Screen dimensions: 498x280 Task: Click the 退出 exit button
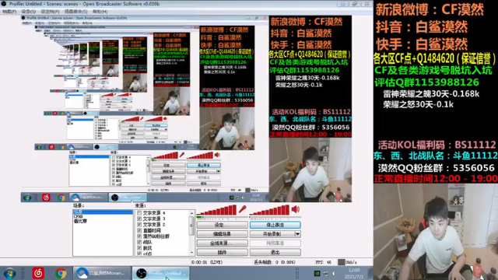click(x=275, y=252)
